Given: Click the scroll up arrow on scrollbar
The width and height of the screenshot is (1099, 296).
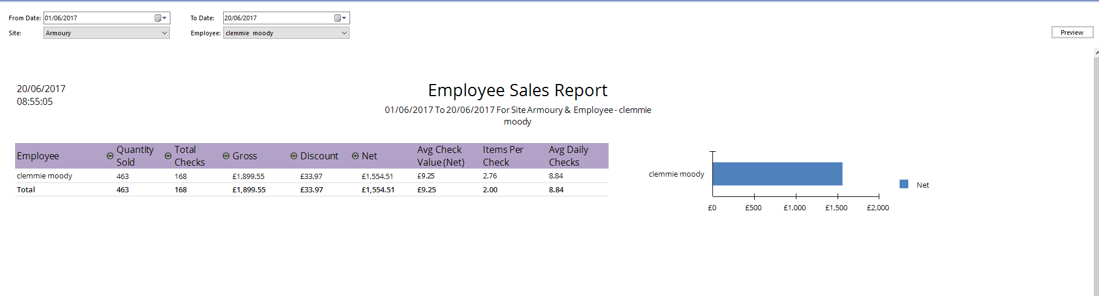Looking at the screenshot, I should pos(1096,52).
